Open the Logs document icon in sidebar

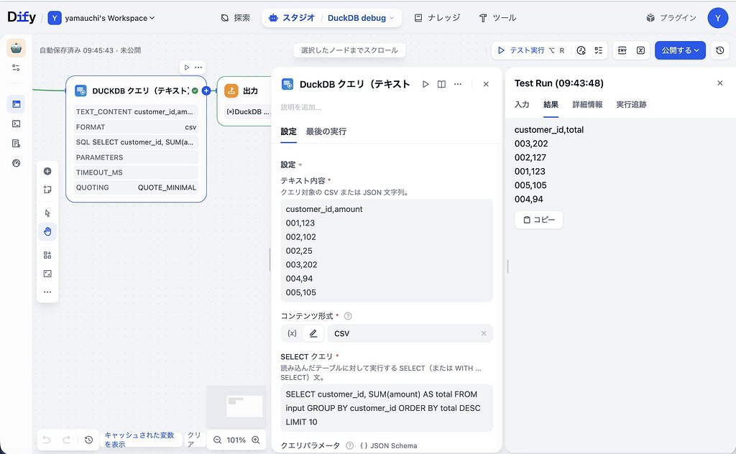[x=16, y=144]
